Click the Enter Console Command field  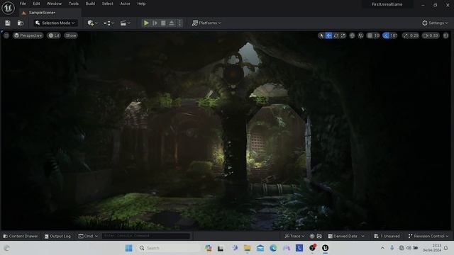click(146, 236)
